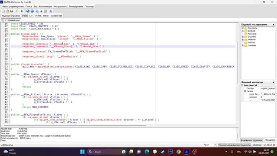Click the Select All toolbar icon
The image size is (277, 156).
point(51,11)
